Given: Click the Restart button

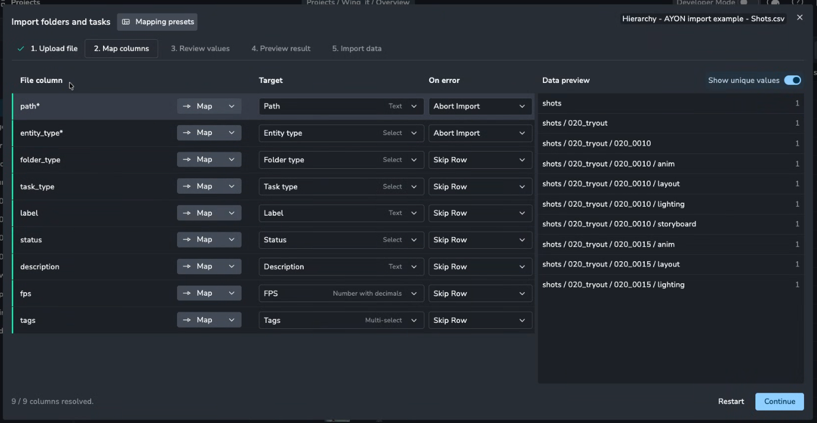Looking at the screenshot, I should point(731,402).
